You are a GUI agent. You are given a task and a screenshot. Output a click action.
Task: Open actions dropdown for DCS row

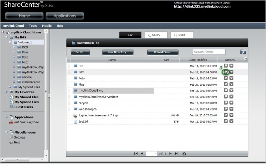click(231, 66)
